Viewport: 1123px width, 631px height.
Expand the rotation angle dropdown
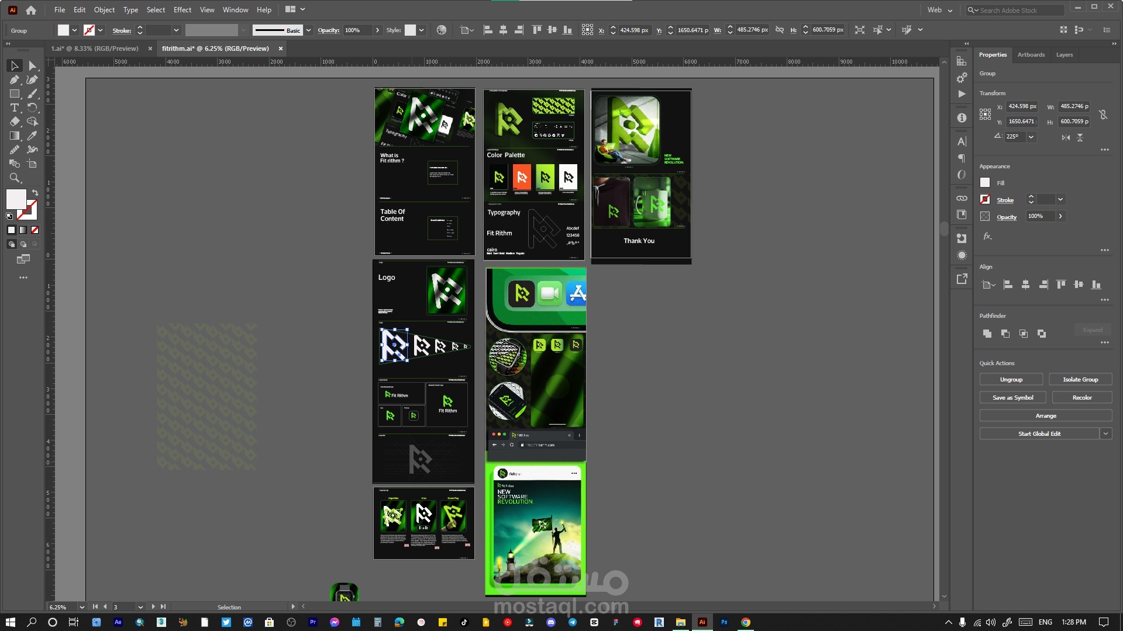[x=1031, y=136]
